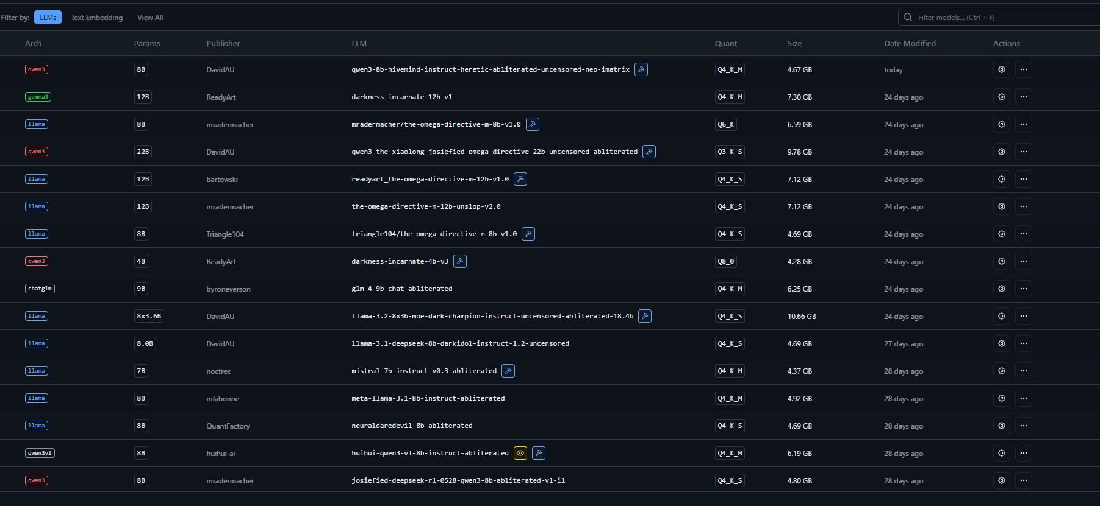Click publisher name bartowski
Image resolution: width=1100 pixels, height=506 pixels.
click(x=222, y=180)
